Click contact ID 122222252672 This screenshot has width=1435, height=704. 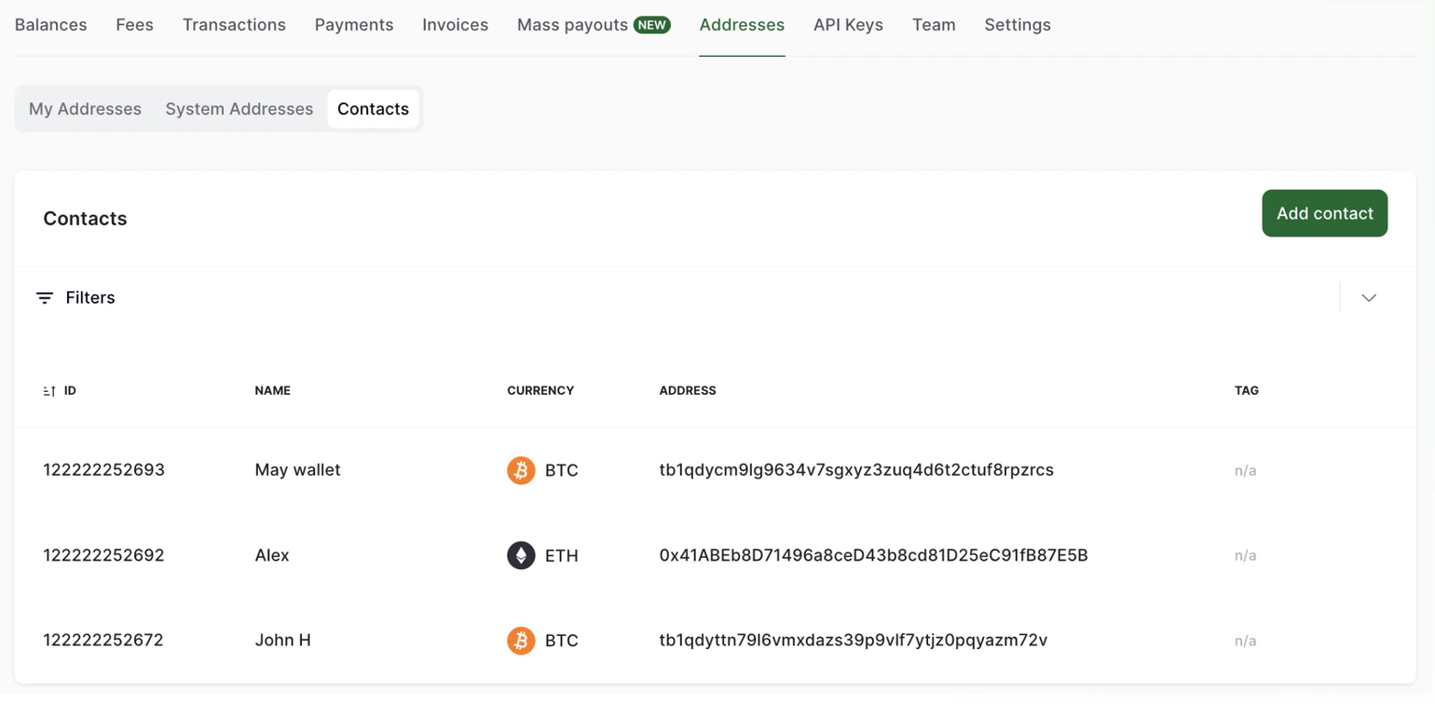[x=103, y=641]
